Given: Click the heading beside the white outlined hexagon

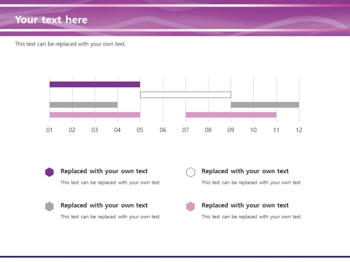Looking at the screenshot, I should [x=245, y=171].
